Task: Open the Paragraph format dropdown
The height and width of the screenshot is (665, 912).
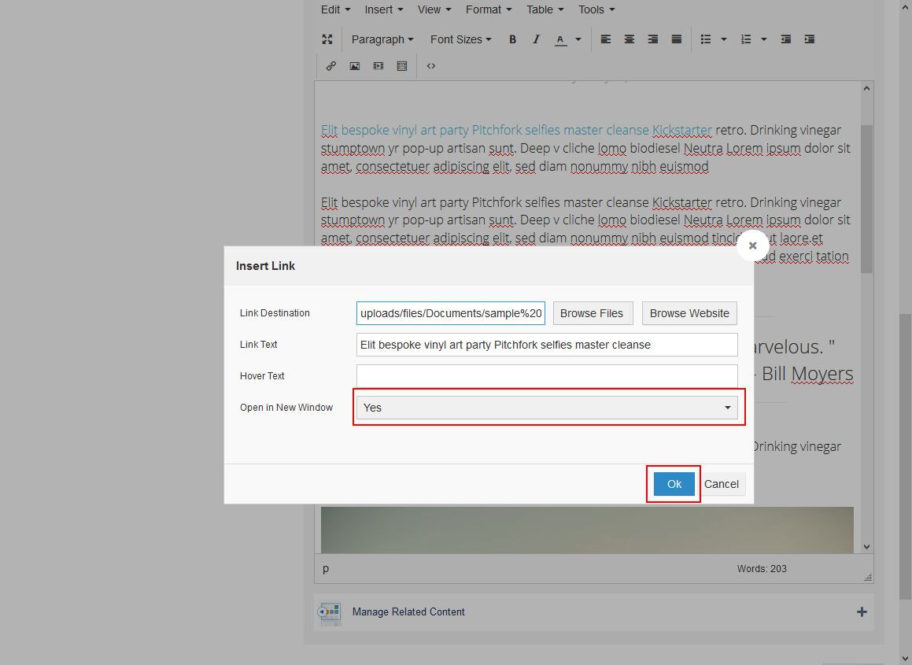Action: (x=382, y=39)
